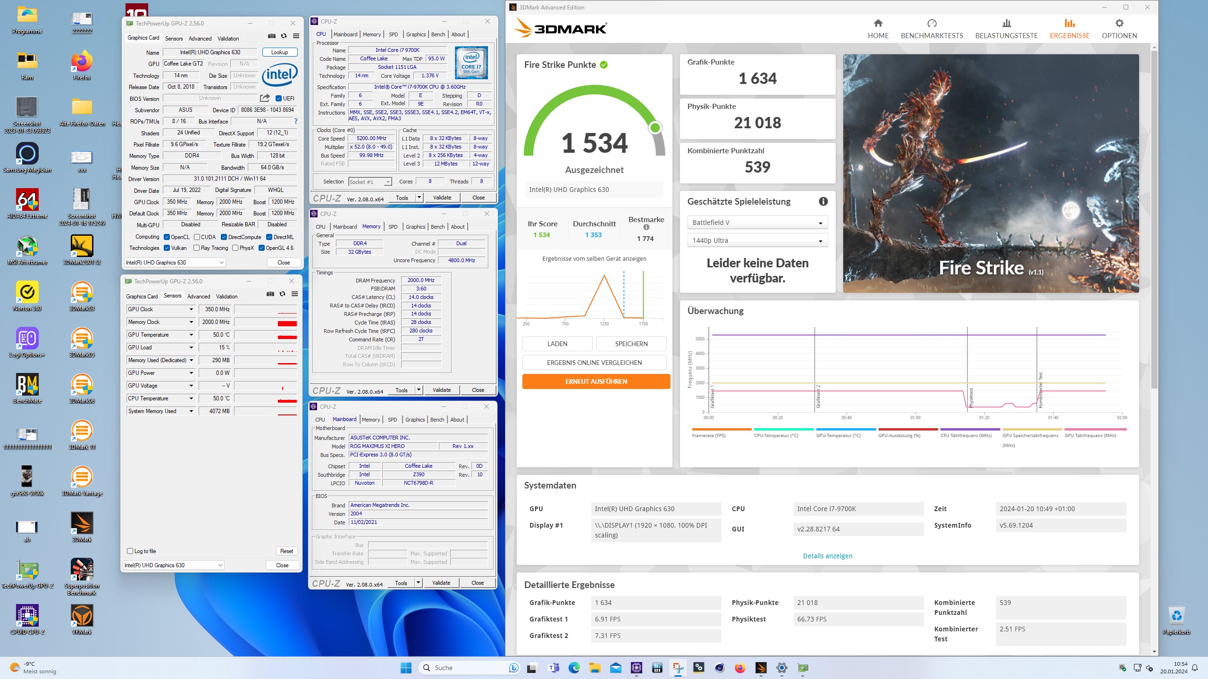Click the info icon under Bestmarke
1208x679 pixels.
pos(646,227)
